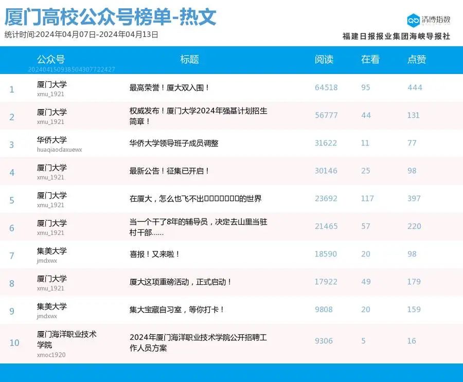The image size is (463, 382).
Task: Open article 2024年厦门海洋职业技术学院公开招聘工作人员方案
Action: point(199,342)
